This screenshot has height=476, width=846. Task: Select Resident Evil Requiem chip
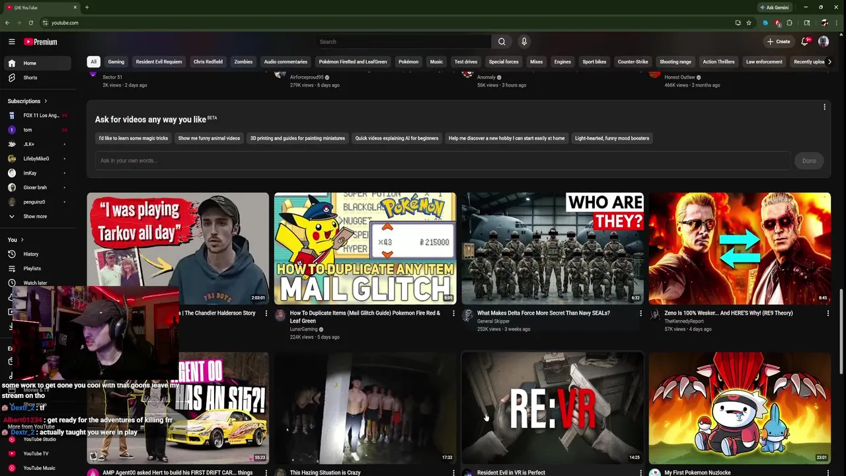159,61
